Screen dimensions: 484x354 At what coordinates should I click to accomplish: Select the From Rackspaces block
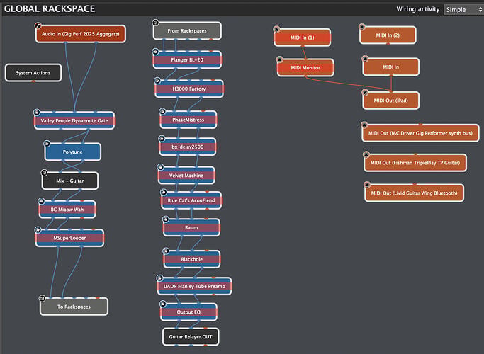point(187,31)
